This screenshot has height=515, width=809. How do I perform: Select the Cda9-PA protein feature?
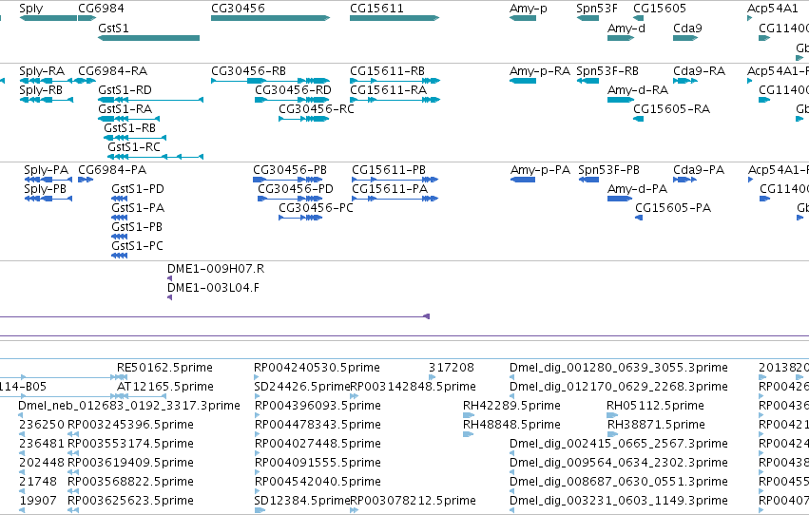click(x=685, y=180)
